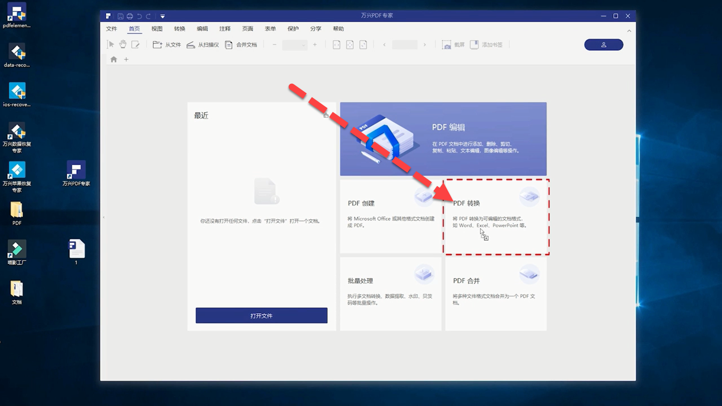This screenshot has width=722, height=406.
Task: Click the save icon in title bar
Action: click(120, 16)
